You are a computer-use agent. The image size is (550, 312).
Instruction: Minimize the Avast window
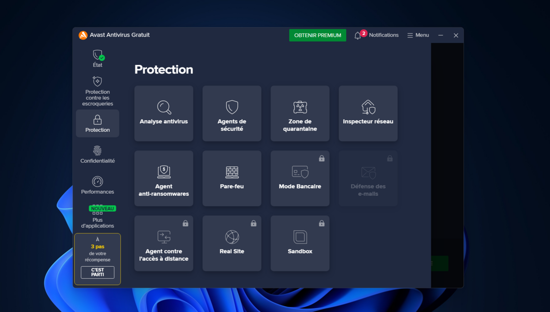click(440, 35)
